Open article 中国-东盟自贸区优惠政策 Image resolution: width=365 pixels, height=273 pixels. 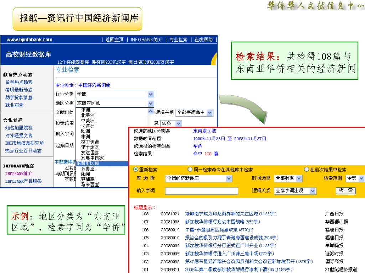pos(219,230)
